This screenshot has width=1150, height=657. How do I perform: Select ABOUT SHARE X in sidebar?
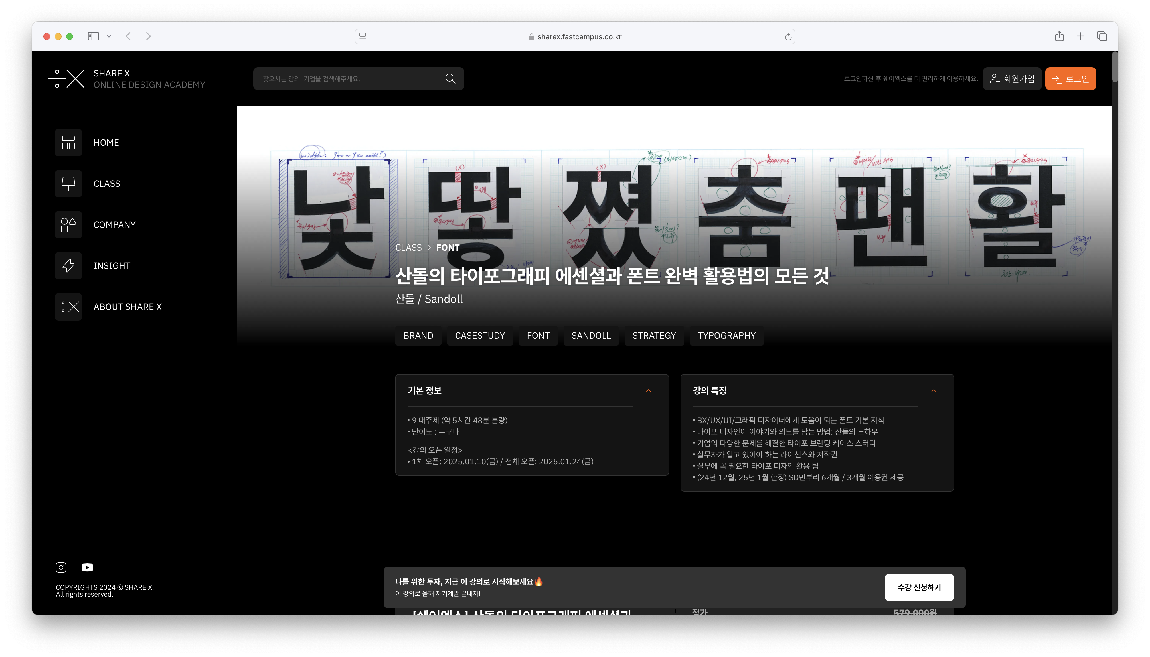coord(128,307)
